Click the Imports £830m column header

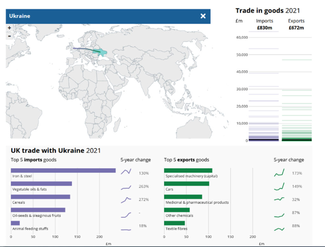[x=264, y=24]
